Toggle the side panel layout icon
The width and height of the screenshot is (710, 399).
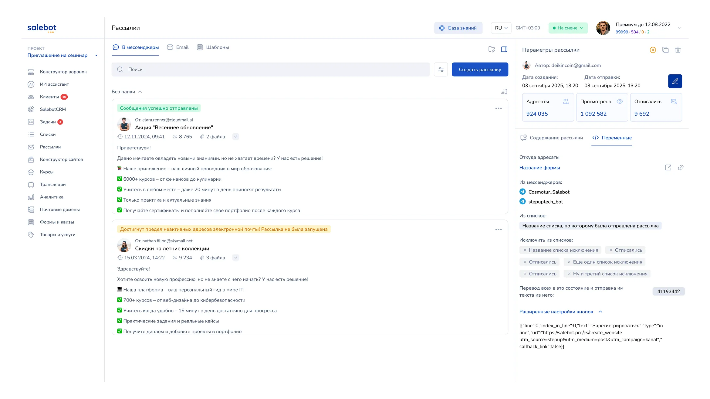[x=504, y=49]
